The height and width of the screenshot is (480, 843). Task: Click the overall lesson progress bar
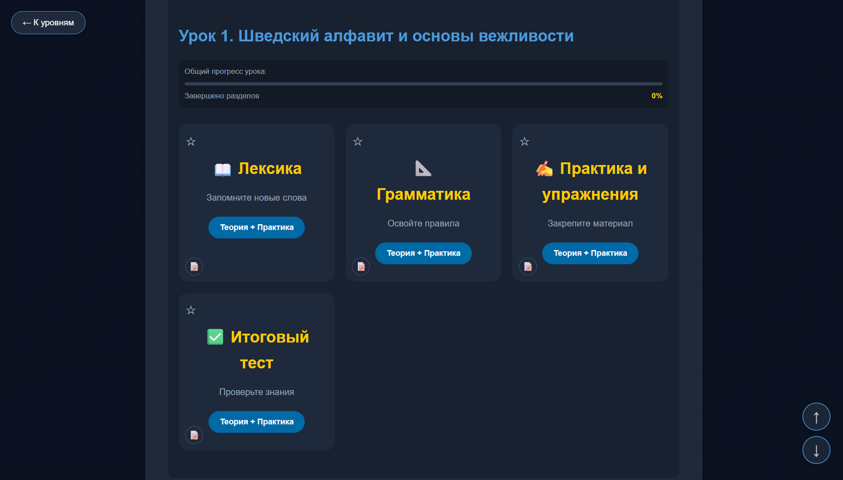(423, 84)
